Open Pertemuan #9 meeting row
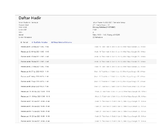 click(x=35, y=86)
